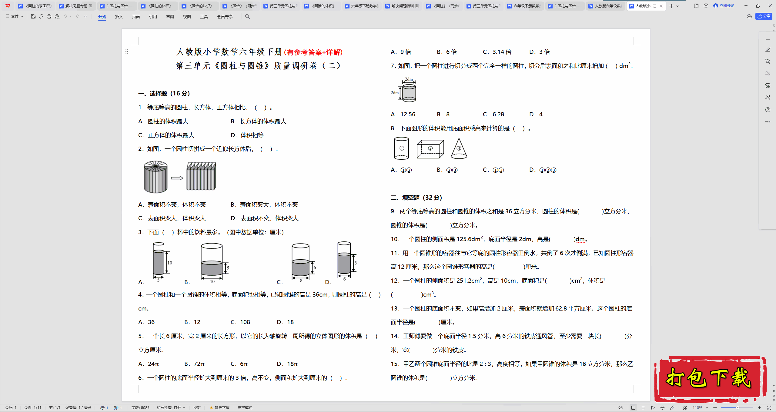Switch to 《圆柱的体积》 document tab
776x412 pixels.
click(x=158, y=6)
